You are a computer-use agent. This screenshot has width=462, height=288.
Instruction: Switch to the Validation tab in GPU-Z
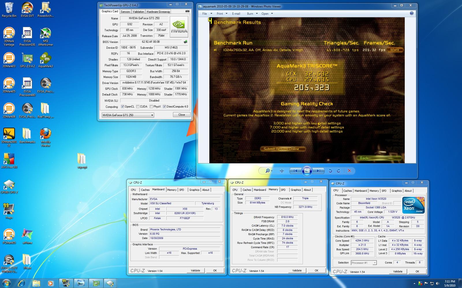[138, 12]
